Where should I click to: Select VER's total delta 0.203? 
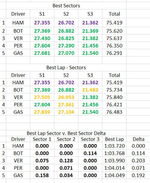coord(138,161)
